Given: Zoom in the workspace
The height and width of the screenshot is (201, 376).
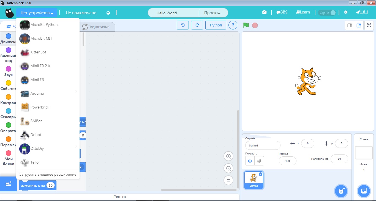Looking at the screenshot, I should [x=228, y=156].
